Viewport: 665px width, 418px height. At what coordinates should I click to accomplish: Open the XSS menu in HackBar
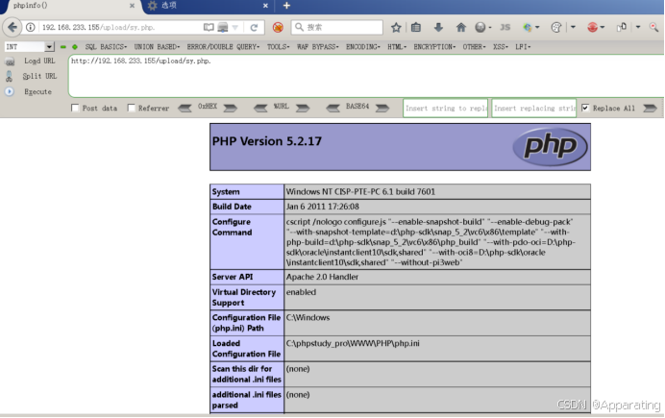(501, 47)
